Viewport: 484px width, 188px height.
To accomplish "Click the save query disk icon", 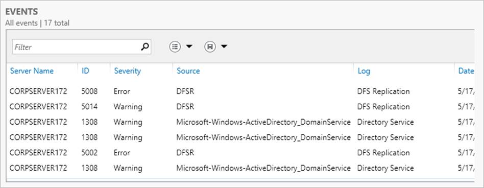I will (x=210, y=46).
